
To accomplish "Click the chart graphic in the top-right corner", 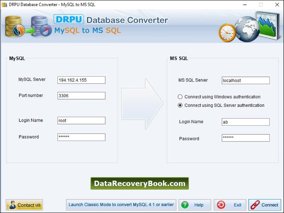I will pos(268,25).
